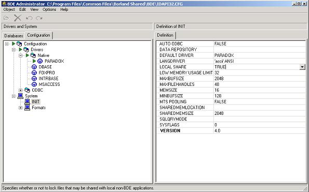Click the Apply redo arrow toolbar icon
Image resolution: width=309 pixels, height=192 pixels.
(x=39, y=18)
